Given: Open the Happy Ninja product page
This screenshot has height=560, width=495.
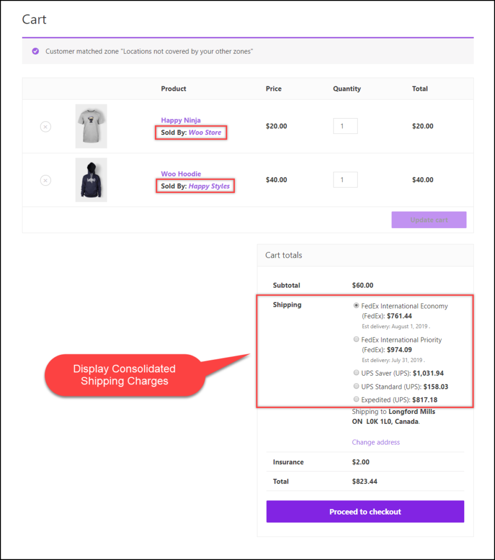Looking at the screenshot, I should click(x=181, y=120).
